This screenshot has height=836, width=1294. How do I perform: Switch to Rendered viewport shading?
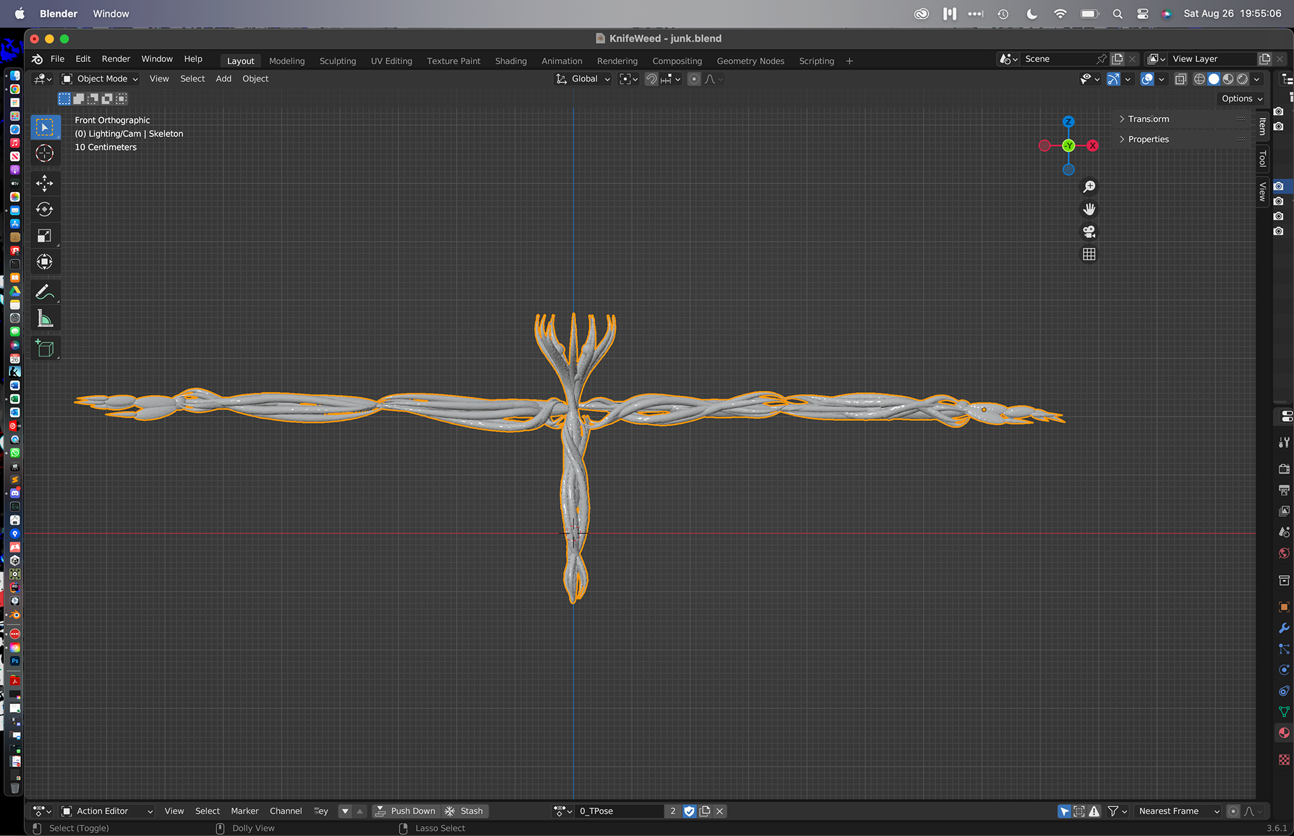pos(1242,79)
